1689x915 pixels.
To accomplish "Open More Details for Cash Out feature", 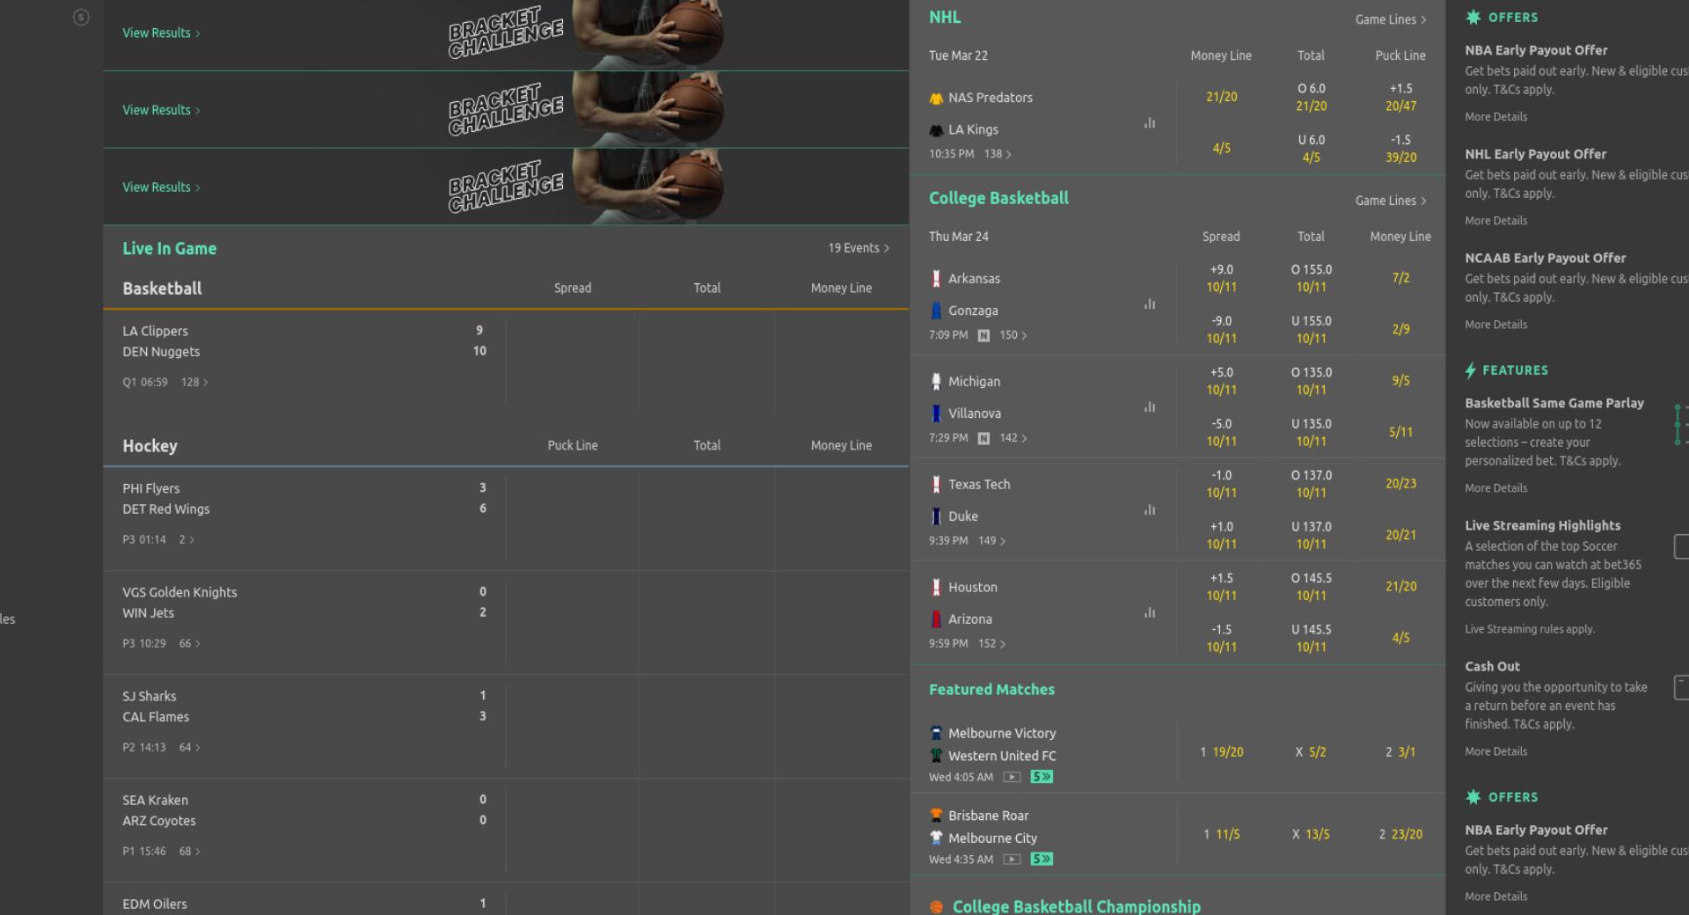I will [x=1495, y=751].
